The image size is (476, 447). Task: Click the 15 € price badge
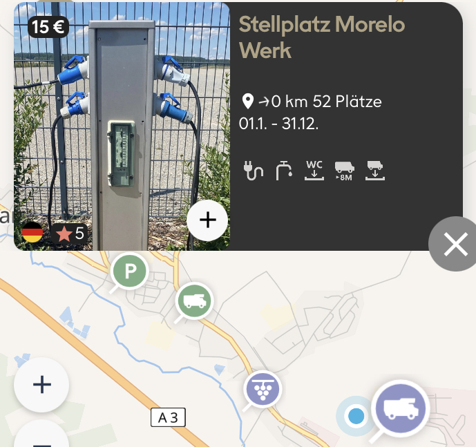[x=48, y=27]
